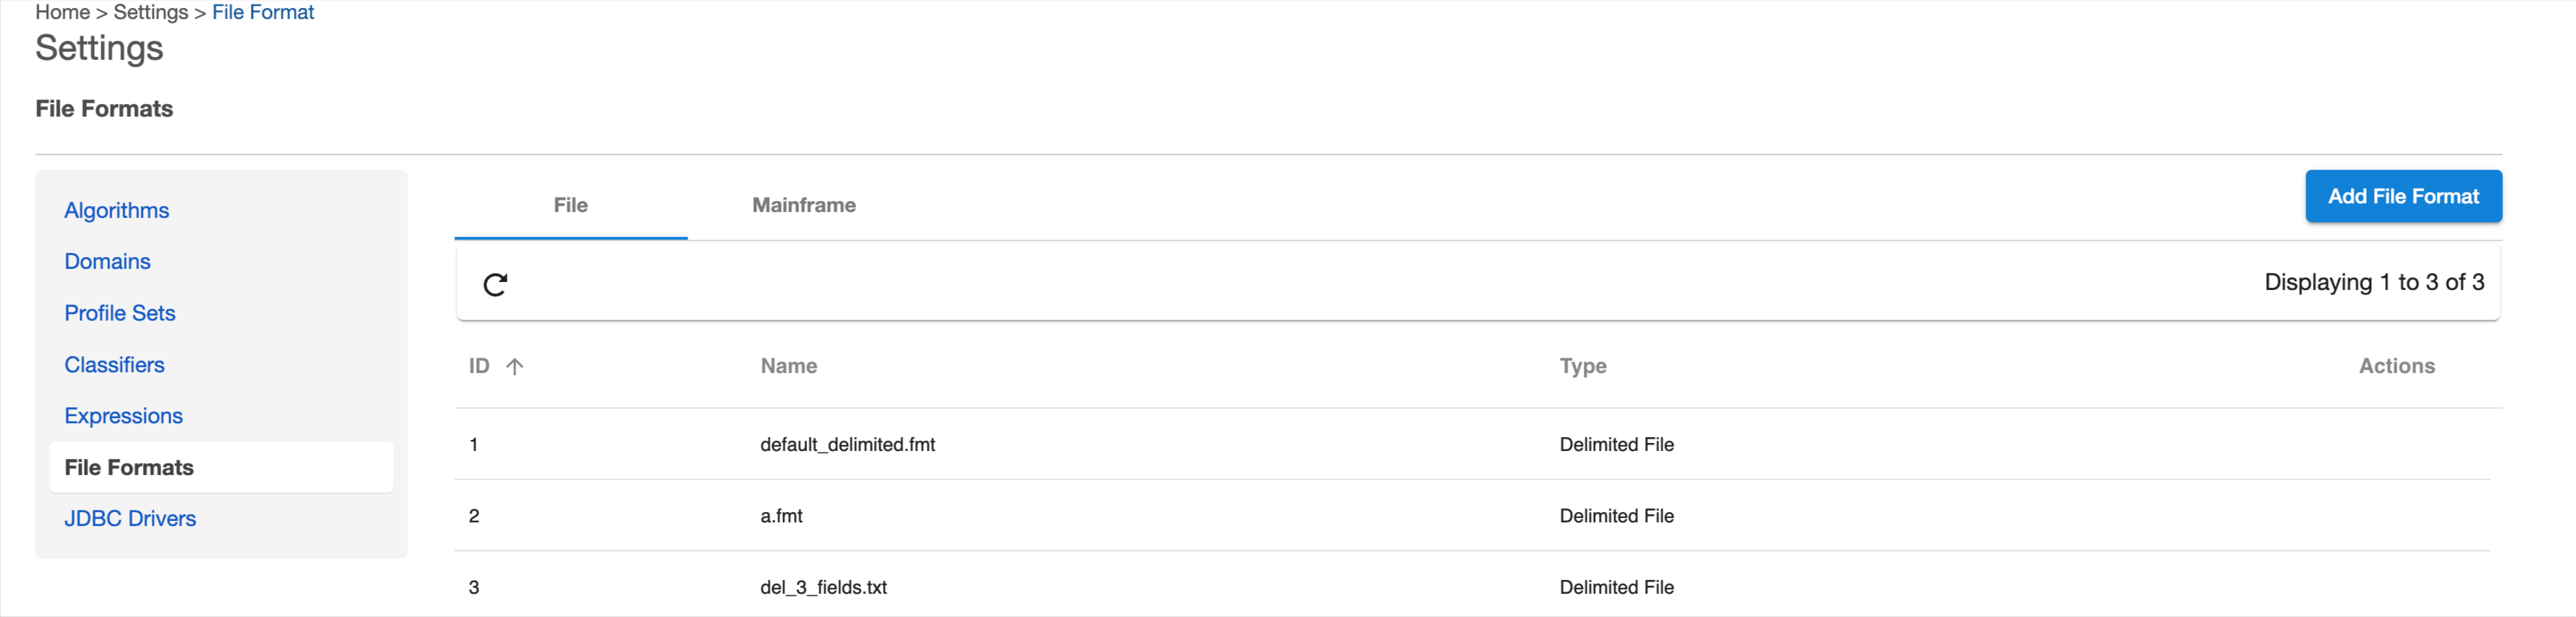Open the Profile Sets section
This screenshot has height=617, width=2576.
click(x=119, y=313)
